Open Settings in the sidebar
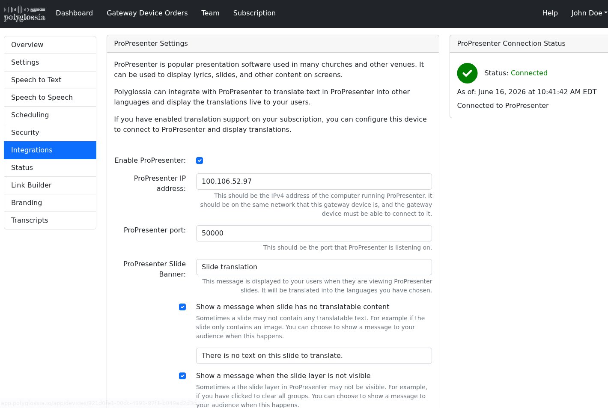Viewport: 608px width, 408px height. [x=50, y=63]
